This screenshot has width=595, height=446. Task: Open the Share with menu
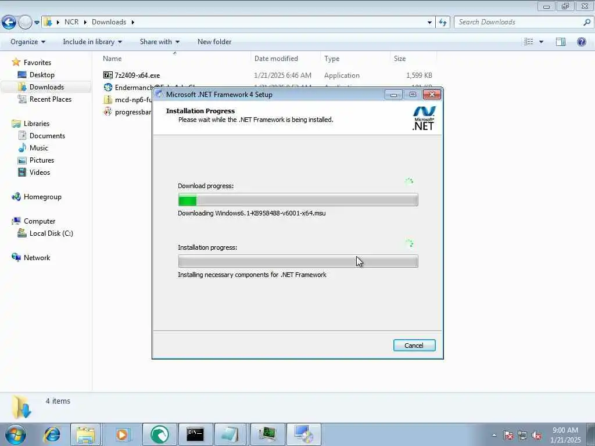click(x=159, y=42)
